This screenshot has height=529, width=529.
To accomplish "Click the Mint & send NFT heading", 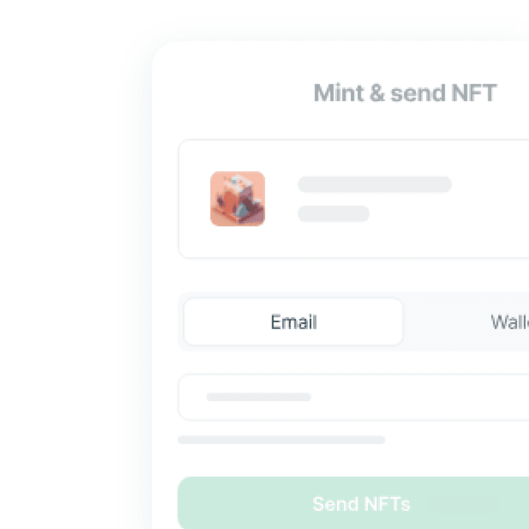I will tap(405, 93).
